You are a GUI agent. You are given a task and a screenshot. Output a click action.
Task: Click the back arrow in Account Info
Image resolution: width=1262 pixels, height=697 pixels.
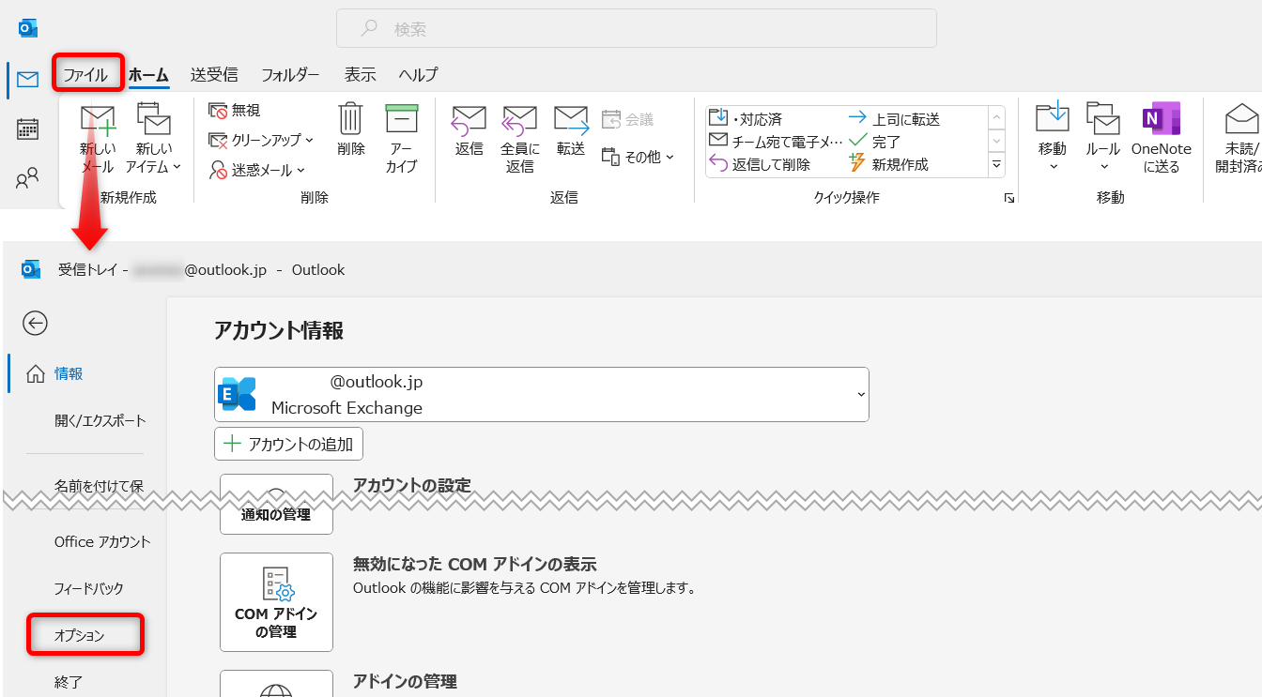35,324
